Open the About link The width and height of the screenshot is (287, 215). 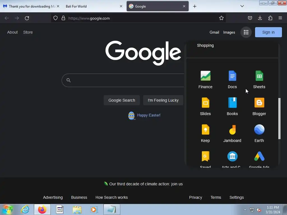tap(12, 32)
